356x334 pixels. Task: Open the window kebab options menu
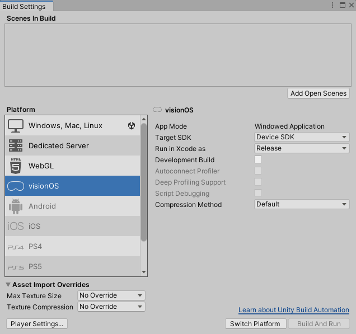click(x=332, y=5)
